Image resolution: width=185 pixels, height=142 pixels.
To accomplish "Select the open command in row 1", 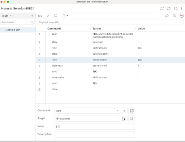I will [x=55, y=34].
